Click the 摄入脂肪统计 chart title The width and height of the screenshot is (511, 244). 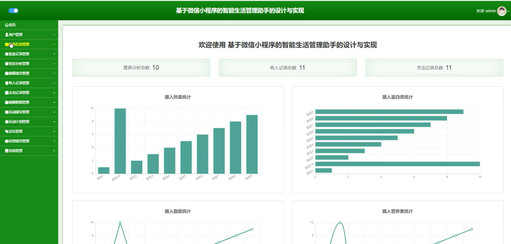click(178, 212)
